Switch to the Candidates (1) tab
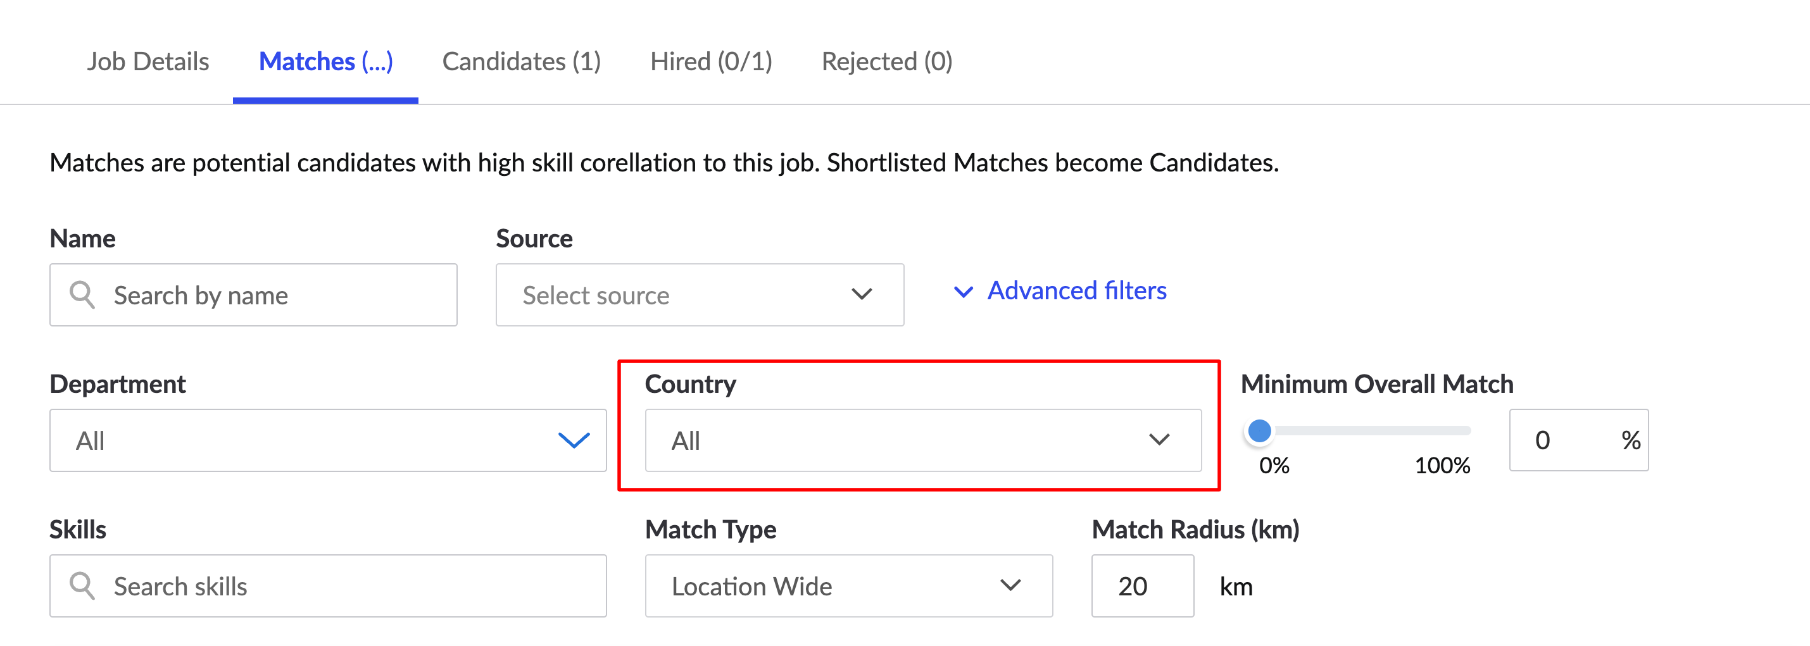 (x=522, y=62)
